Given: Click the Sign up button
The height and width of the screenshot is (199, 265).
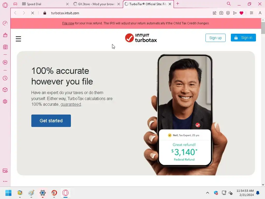Looking at the screenshot, I should pos(216,38).
